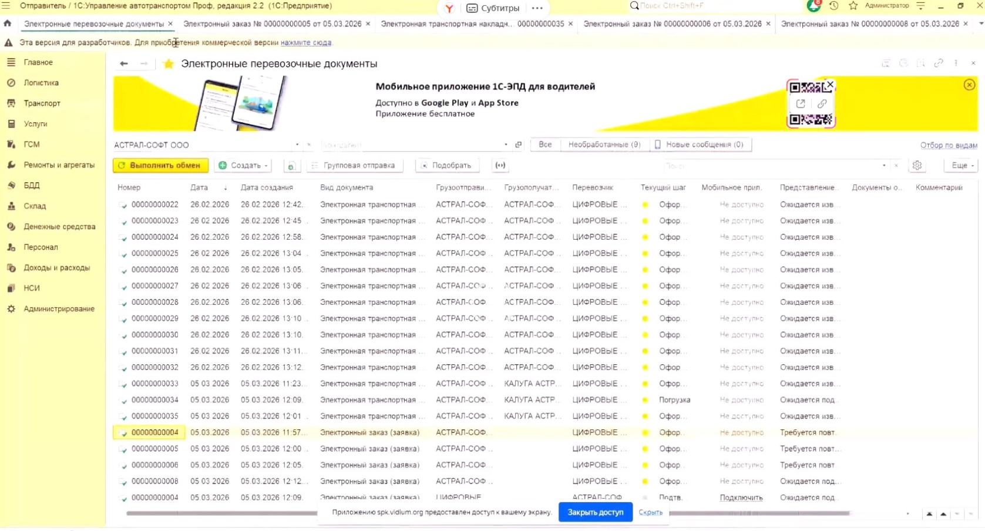Expand the organization 'АСТРАЛ-СОФТ ООО' dropdown
The image size is (985, 531).
tap(297, 145)
